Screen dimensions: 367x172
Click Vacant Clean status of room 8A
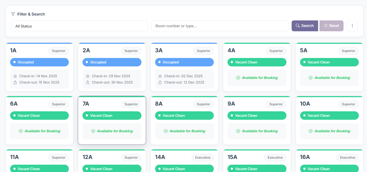pos(185,116)
